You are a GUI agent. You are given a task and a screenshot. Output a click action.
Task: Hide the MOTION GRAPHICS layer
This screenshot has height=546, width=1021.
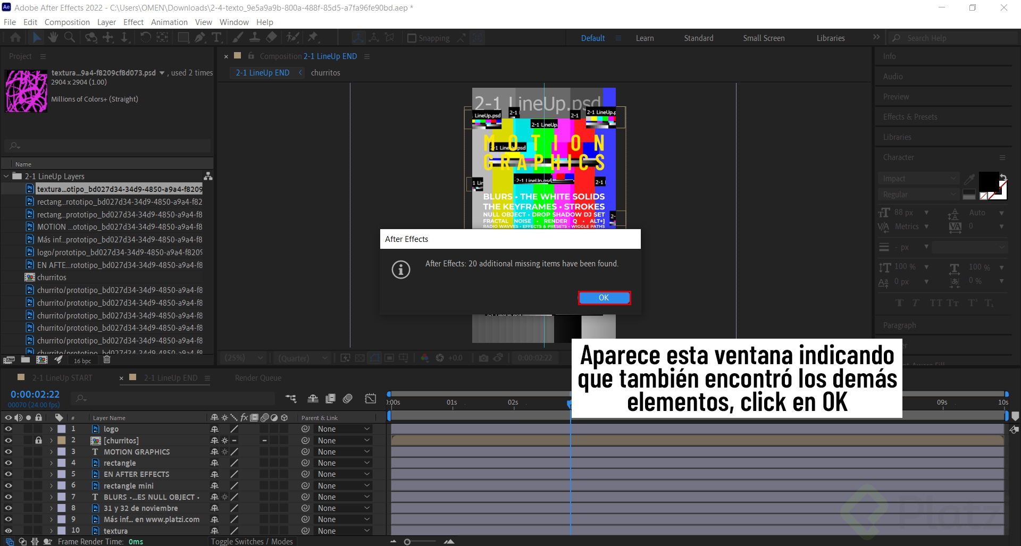pyautogui.click(x=8, y=451)
